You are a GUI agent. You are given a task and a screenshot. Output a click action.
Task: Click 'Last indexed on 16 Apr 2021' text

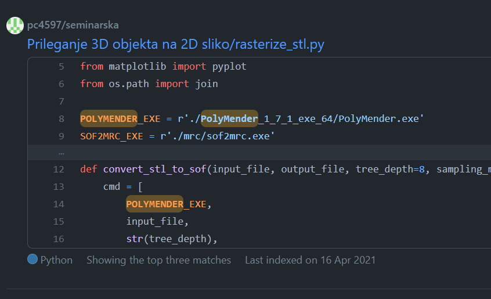[x=311, y=260]
